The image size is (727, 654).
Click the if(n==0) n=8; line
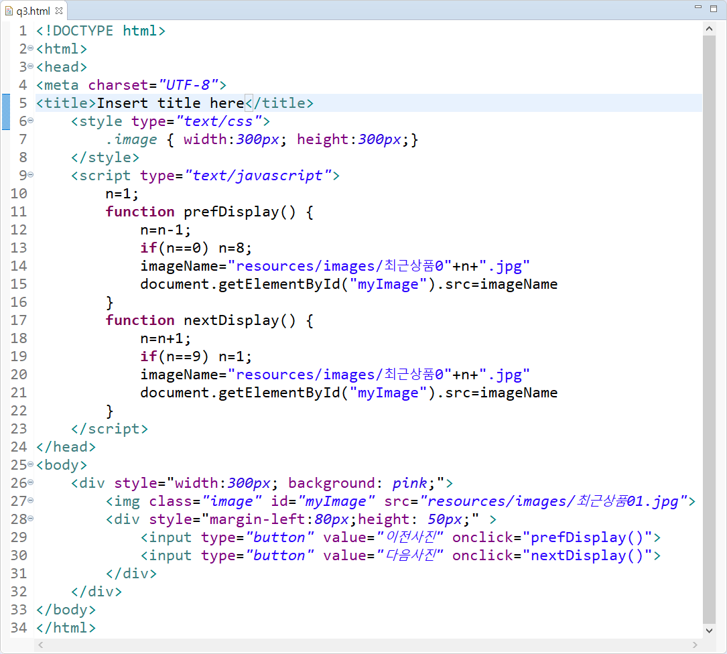(196, 248)
